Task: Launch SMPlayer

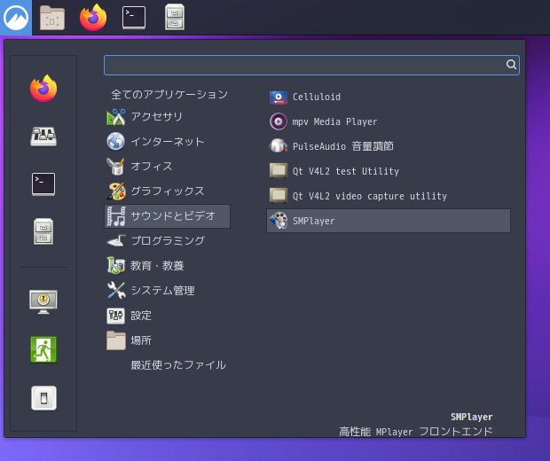Action: 389,221
